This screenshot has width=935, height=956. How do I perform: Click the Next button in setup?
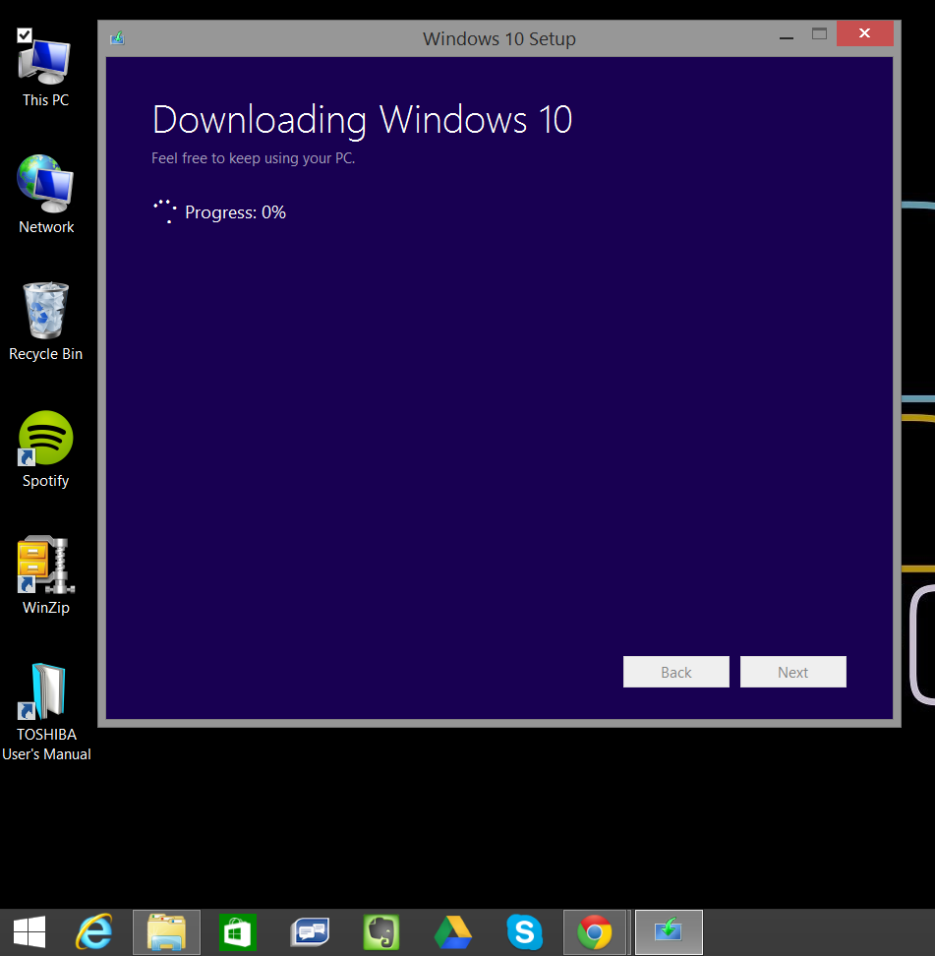click(792, 672)
